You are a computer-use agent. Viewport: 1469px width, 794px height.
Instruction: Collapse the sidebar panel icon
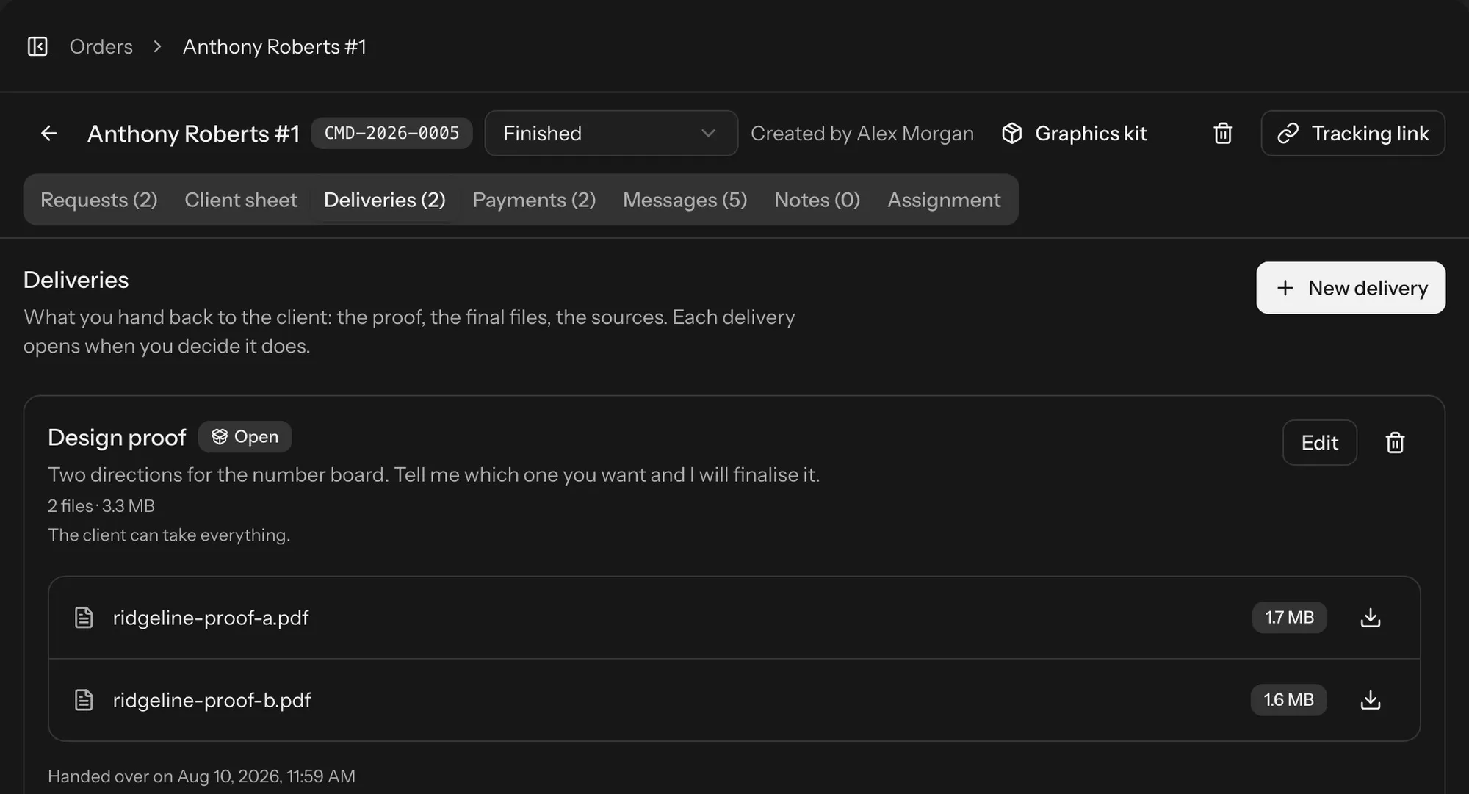pyautogui.click(x=37, y=46)
